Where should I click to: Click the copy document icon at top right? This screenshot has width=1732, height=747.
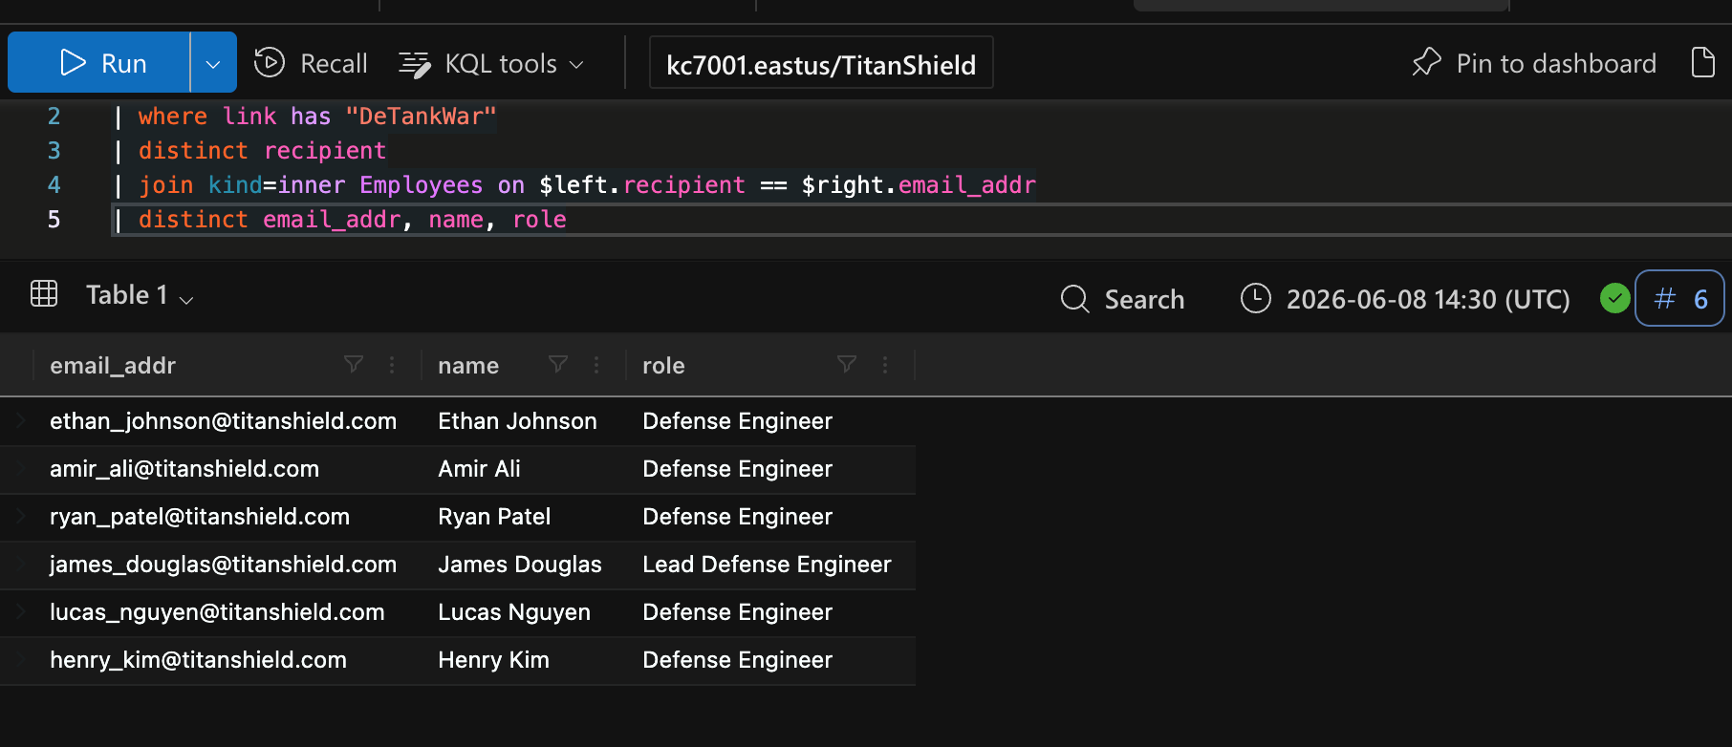click(x=1703, y=62)
